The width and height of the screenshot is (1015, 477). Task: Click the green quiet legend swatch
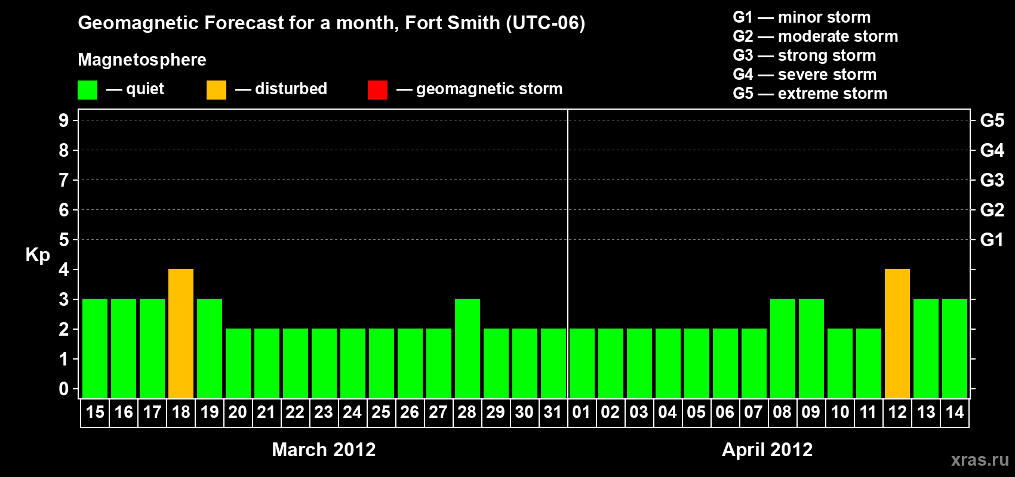point(87,90)
